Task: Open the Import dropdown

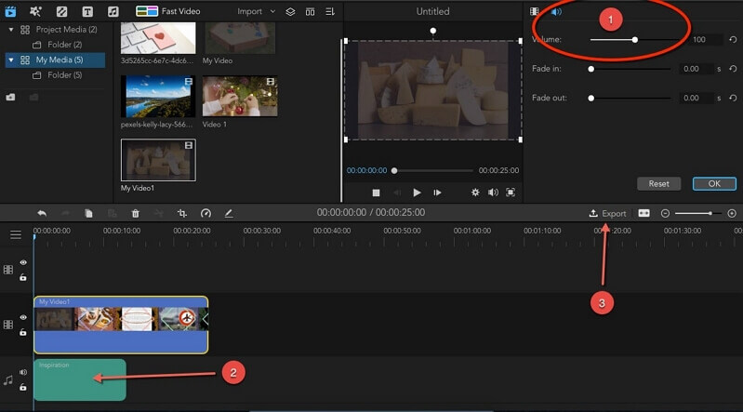Action: (256, 11)
